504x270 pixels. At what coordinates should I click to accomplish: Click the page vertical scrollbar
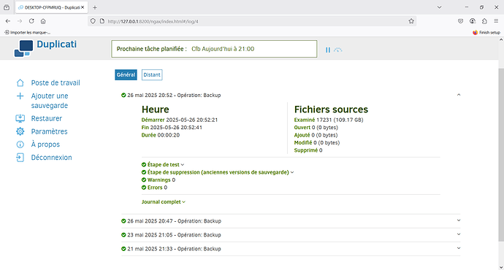point(501,154)
